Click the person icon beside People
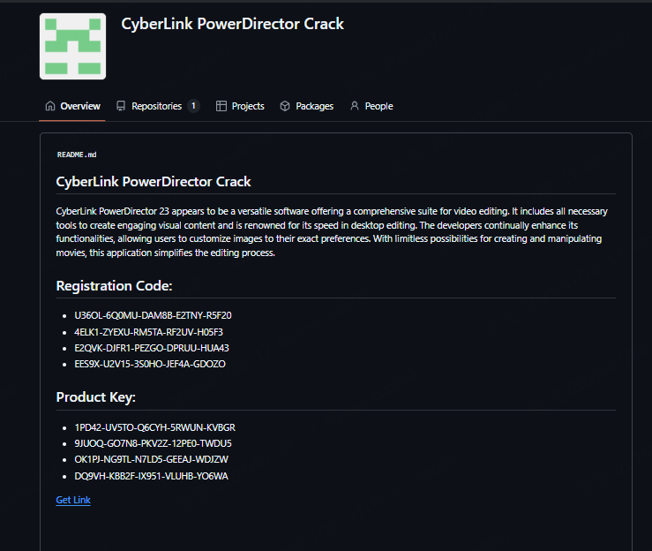 pyautogui.click(x=355, y=106)
